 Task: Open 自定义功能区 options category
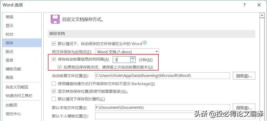[x=22, y=87]
